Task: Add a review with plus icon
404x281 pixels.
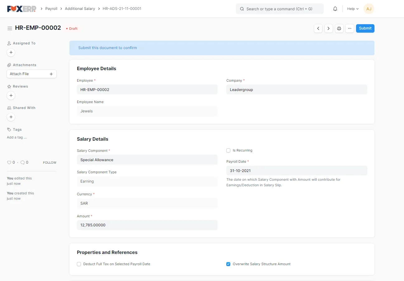Action: coord(11,96)
